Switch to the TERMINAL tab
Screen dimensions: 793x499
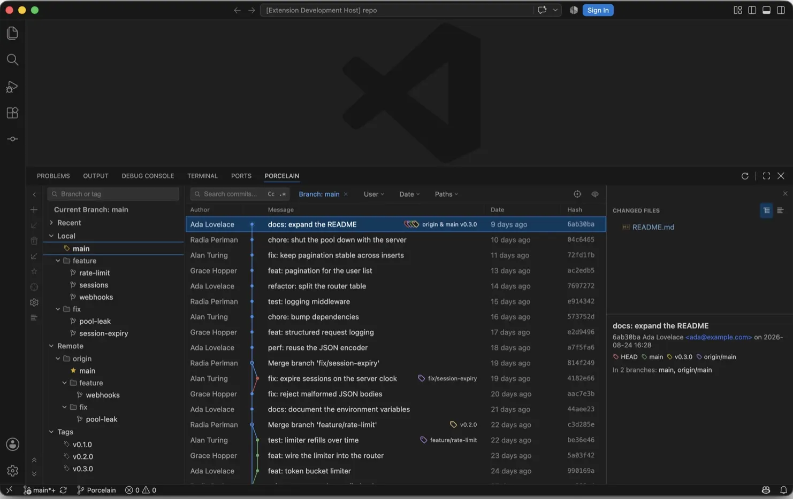pos(202,176)
